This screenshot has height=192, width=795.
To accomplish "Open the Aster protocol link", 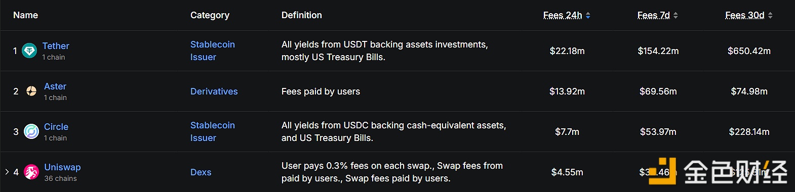I will tap(55, 86).
